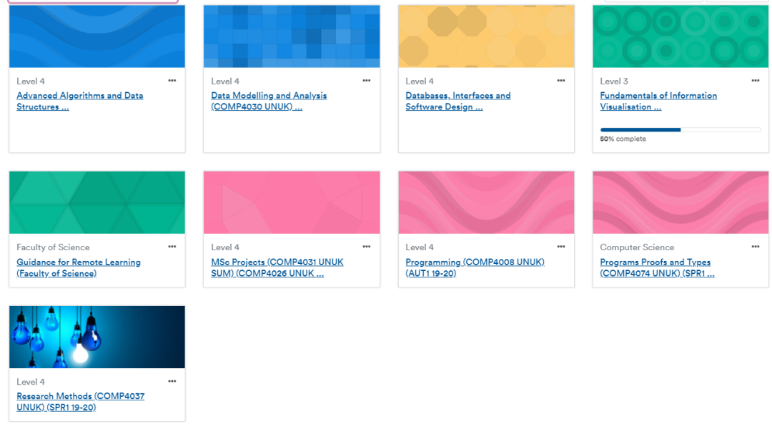The height and width of the screenshot is (424, 772).
Task: Open options menu for Advanced Algorithms card
Action: pyautogui.click(x=172, y=81)
